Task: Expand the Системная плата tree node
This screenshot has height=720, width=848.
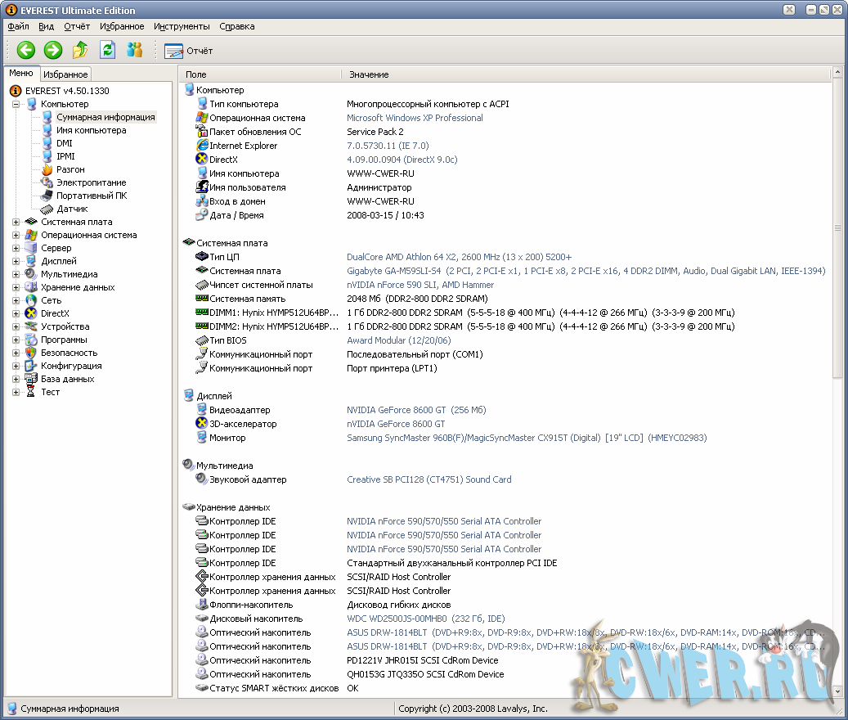Action: click(16, 222)
